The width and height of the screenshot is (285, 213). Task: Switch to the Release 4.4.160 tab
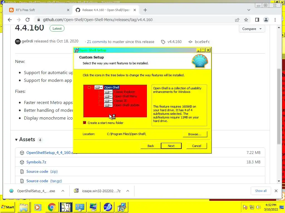coord(106,10)
